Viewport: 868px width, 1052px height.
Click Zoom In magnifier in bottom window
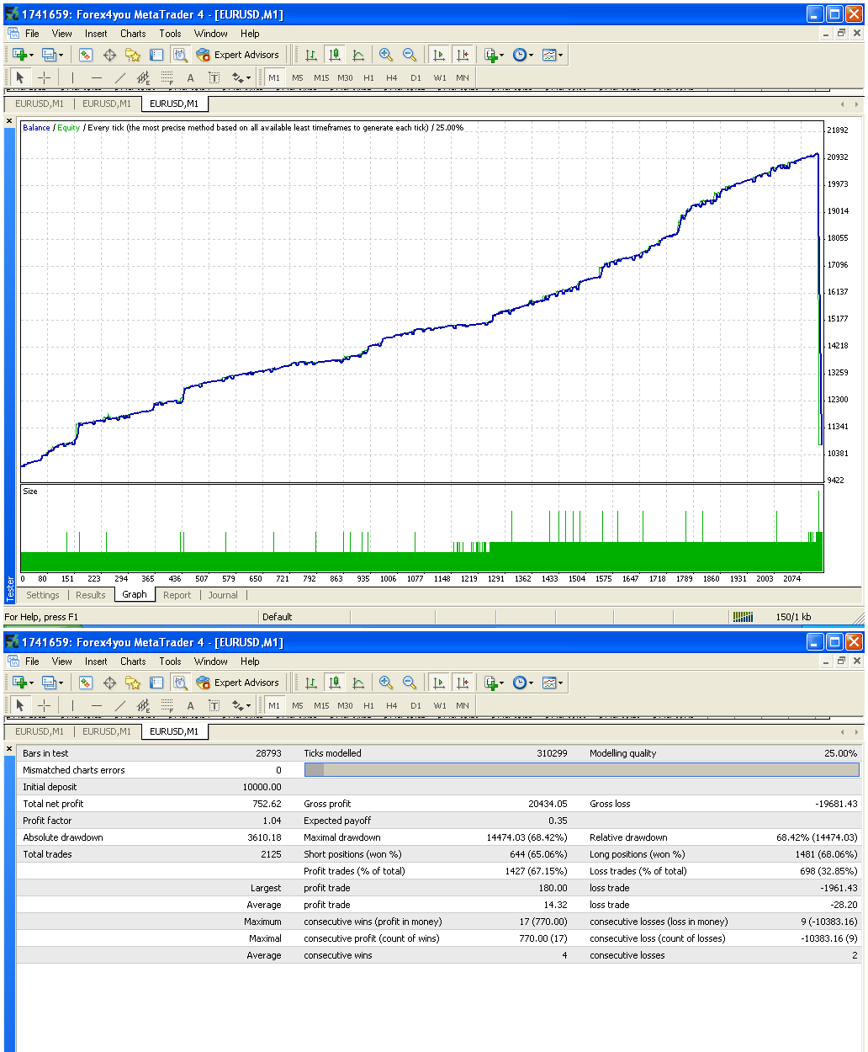point(386,683)
